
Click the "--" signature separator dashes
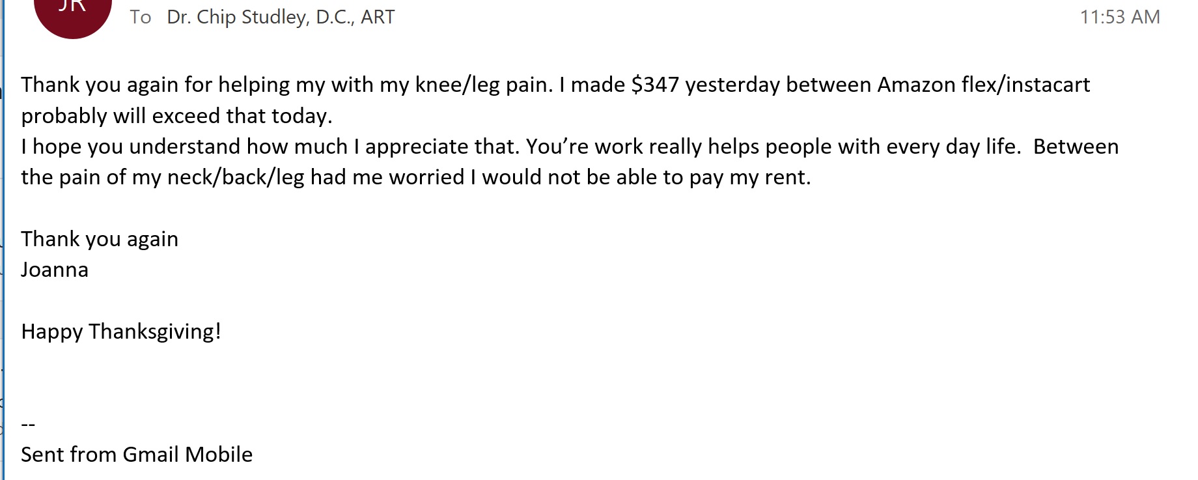[28, 425]
